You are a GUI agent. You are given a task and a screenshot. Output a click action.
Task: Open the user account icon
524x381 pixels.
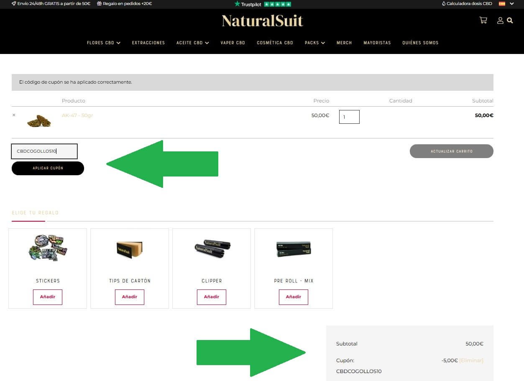(500, 20)
